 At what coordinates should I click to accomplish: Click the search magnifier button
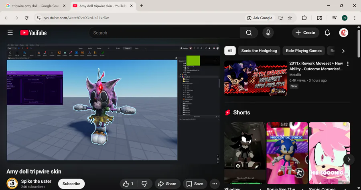249,33
